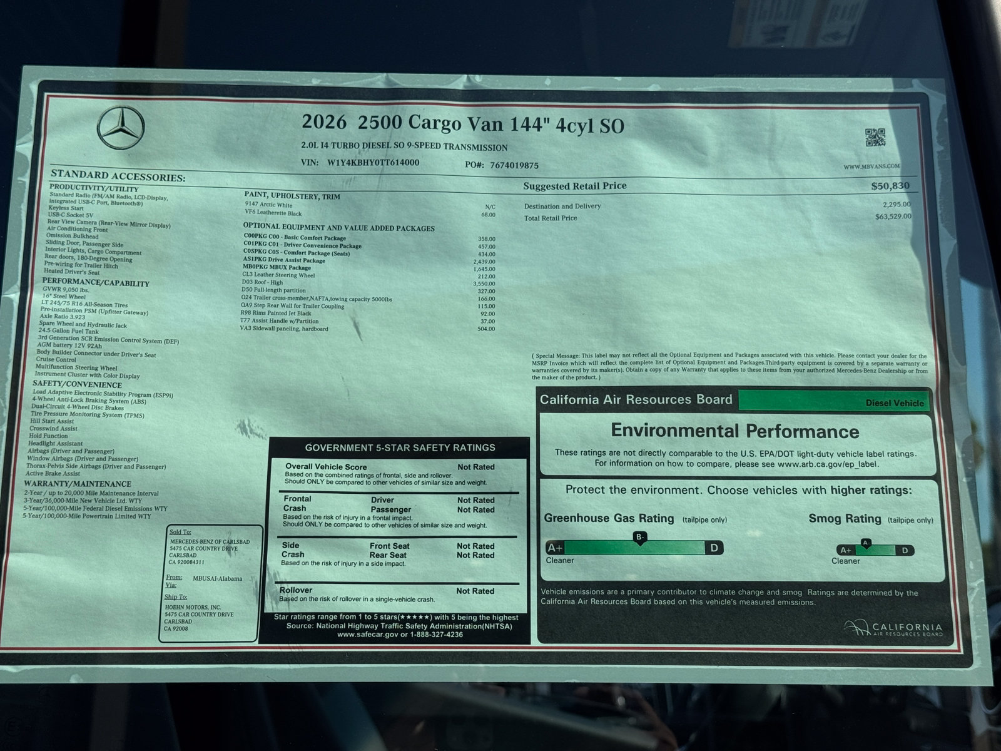
Task: Click 'STANDARD ACCESSORIES:' heading
Action: click(118, 176)
